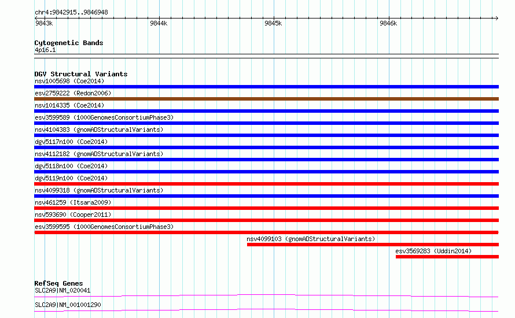The image size is (515, 318).
Task: Open nsv1014335 (Coe2014) variant label
Action: (69, 105)
